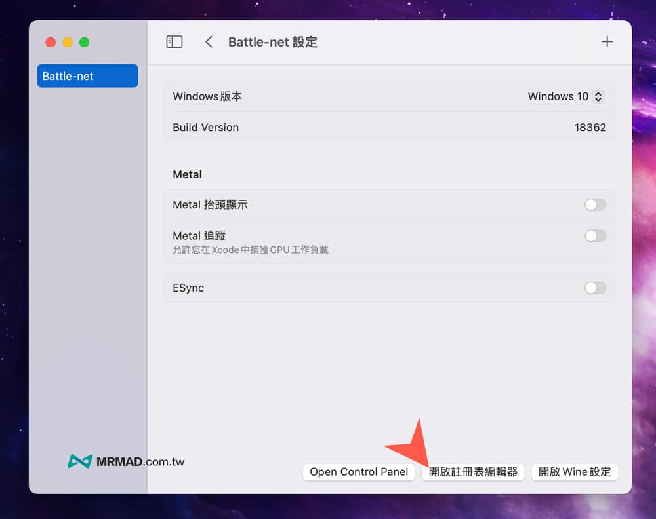Open the registry editor with 開啟註冊表編輯器
The height and width of the screenshot is (519, 656).
pos(473,472)
